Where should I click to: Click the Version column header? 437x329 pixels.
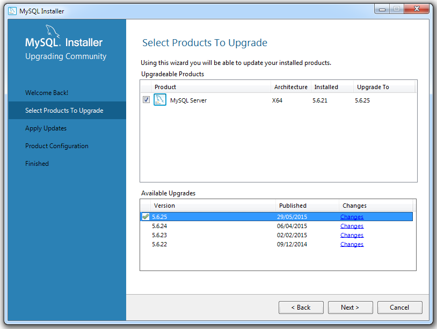point(213,206)
